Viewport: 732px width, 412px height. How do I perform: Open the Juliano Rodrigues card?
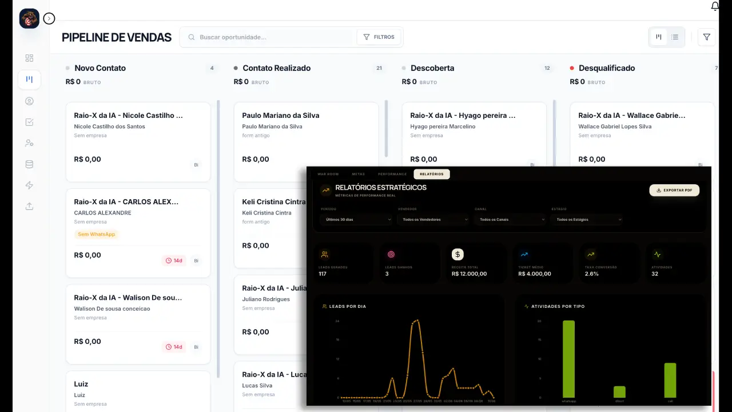pyautogui.click(x=270, y=315)
